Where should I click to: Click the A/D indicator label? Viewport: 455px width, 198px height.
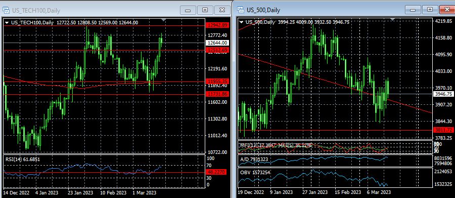254,160
